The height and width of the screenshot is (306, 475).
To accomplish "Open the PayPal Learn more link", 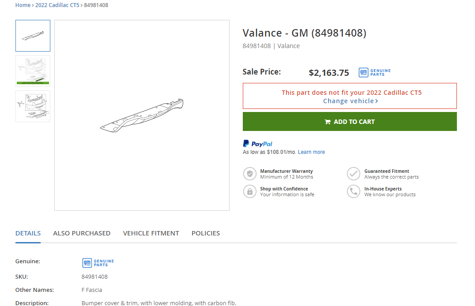I will click(x=311, y=152).
